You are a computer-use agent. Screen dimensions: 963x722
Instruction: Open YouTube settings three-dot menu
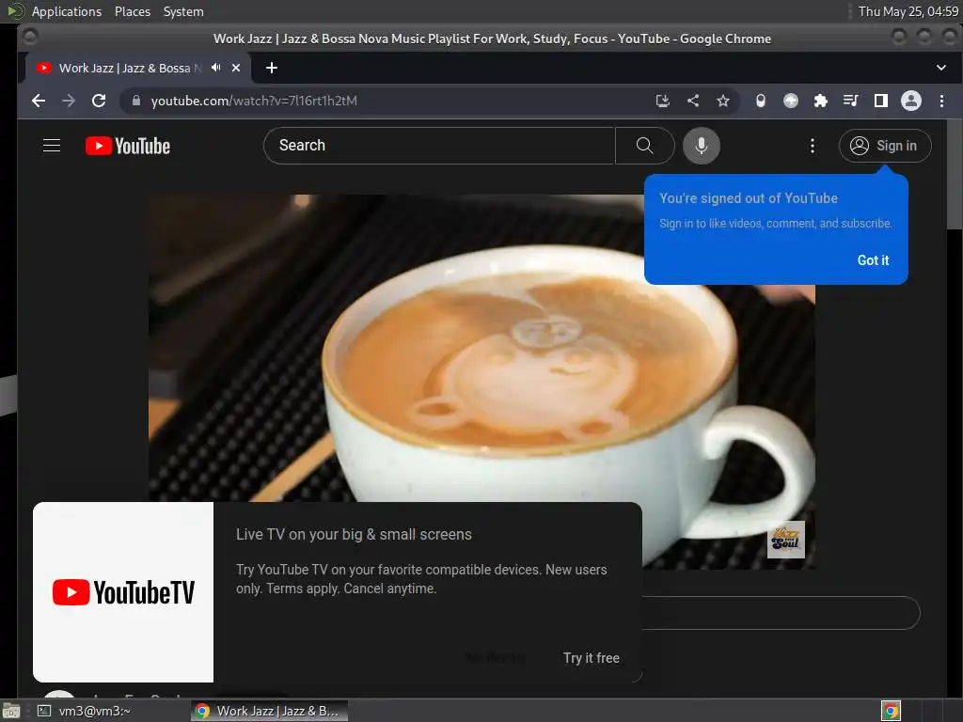pos(812,146)
